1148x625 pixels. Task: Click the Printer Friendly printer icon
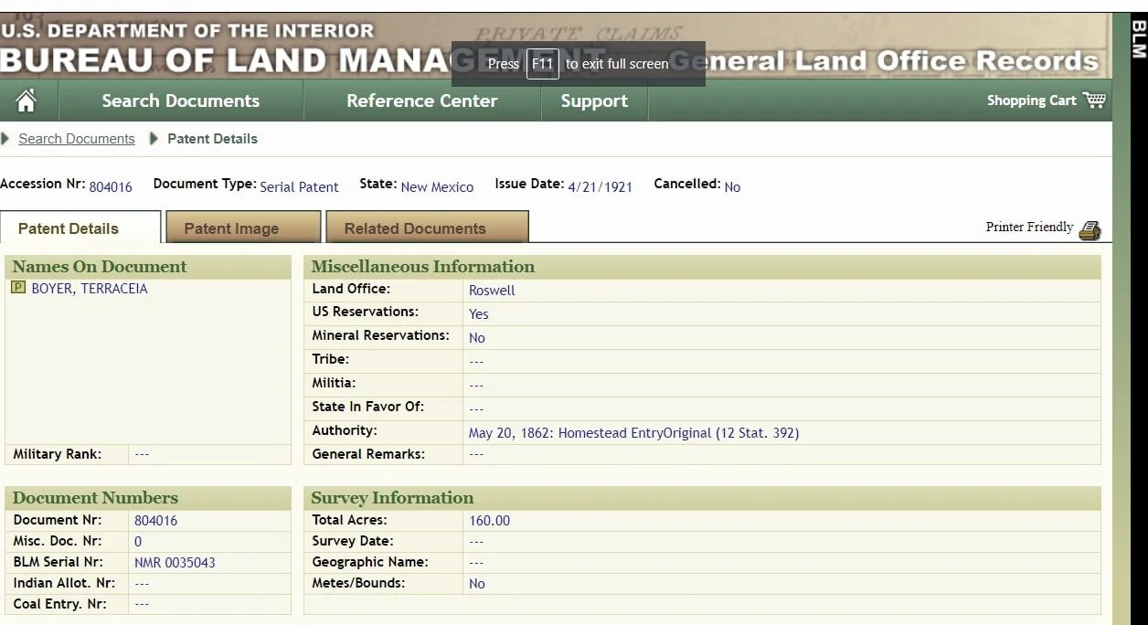1090,230
